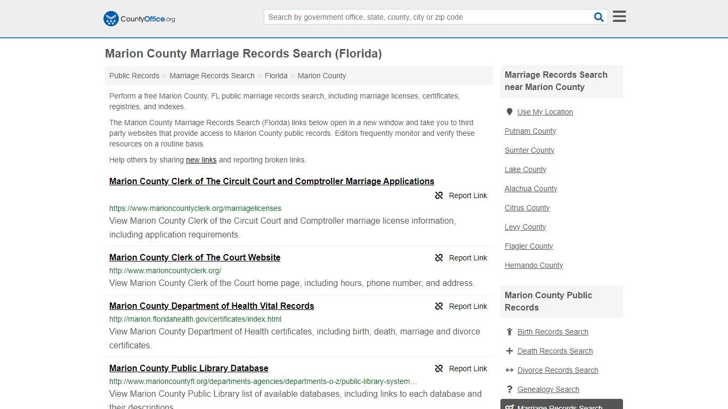Open Putnam County marriage records
728x409 pixels.
(530, 131)
